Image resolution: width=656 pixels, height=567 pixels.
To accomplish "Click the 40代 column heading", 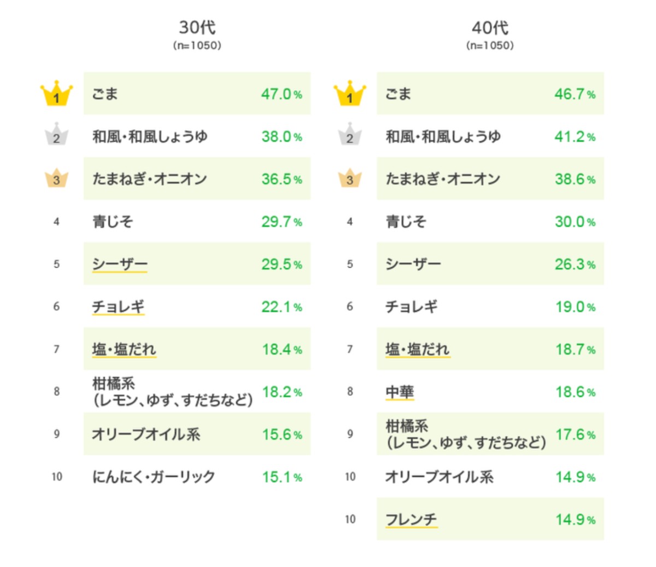I will 490,28.
